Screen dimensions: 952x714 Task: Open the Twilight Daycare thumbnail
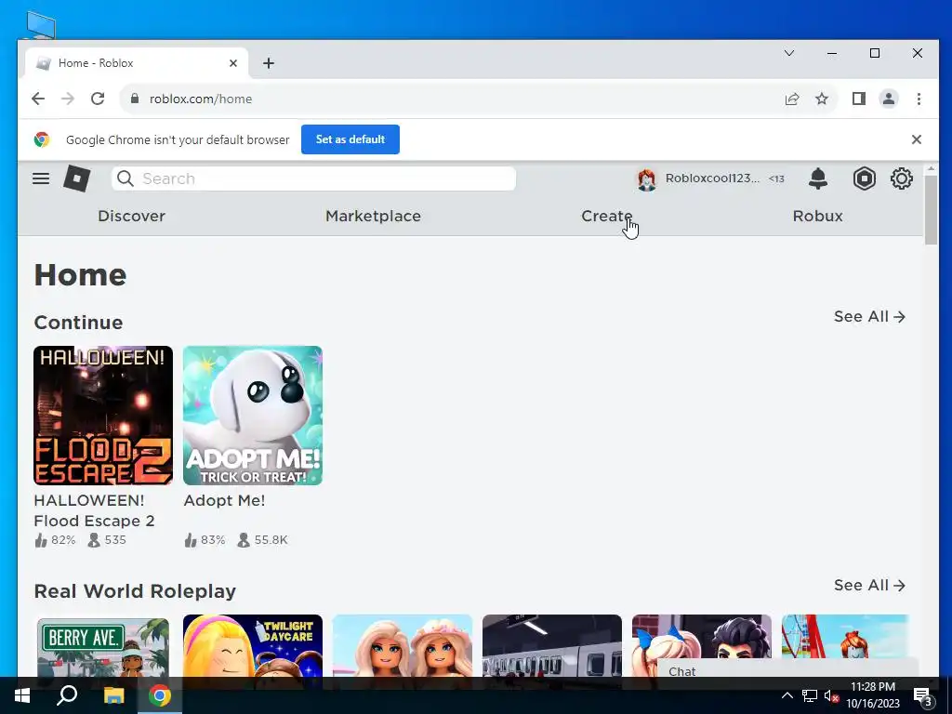click(x=253, y=645)
